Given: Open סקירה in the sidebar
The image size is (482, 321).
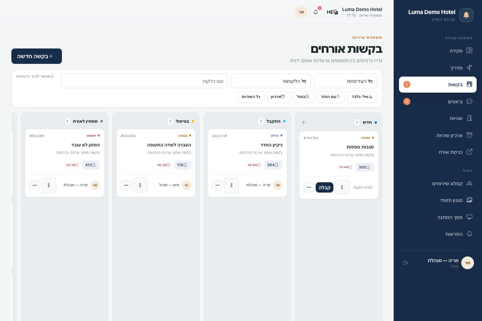Looking at the screenshot, I should coord(438,51).
